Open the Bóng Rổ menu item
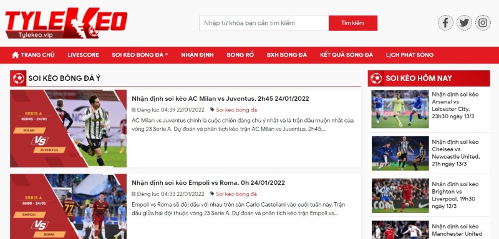This screenshot has width=499, height=239. pos(240,55)
